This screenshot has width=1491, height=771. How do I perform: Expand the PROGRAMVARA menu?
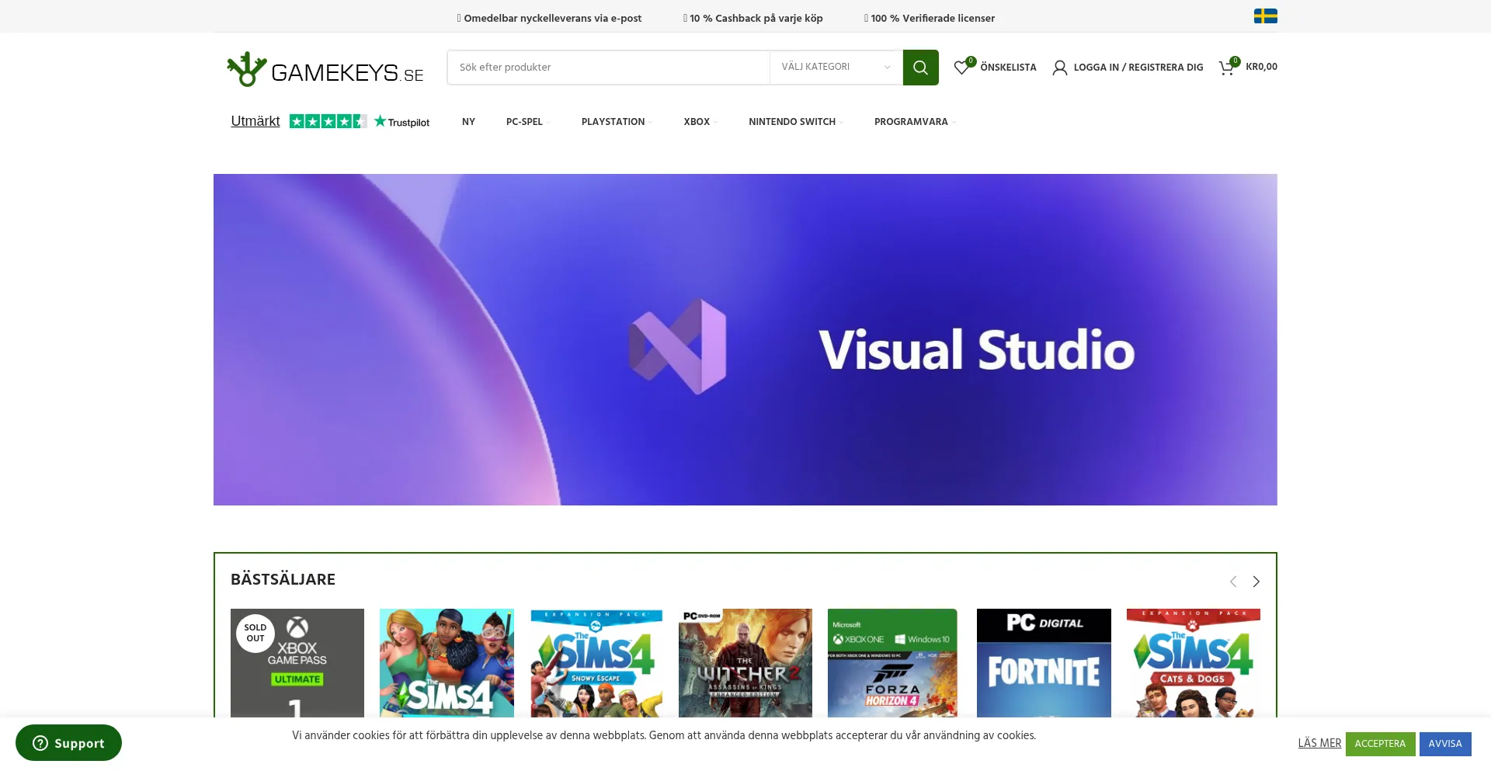pos(914,122)
